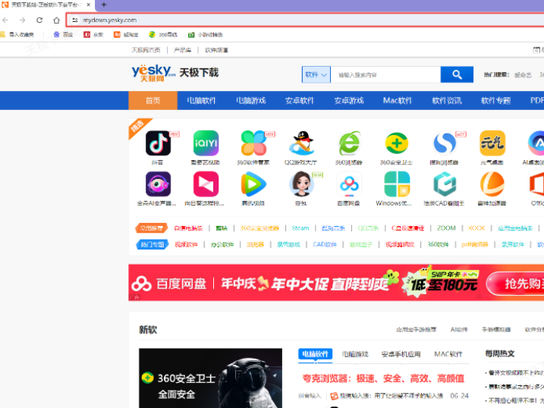This screenshot has width=544, height=408.
Task: Open the 电脑游戏 navigation menu item
Action: click(251, 101)
